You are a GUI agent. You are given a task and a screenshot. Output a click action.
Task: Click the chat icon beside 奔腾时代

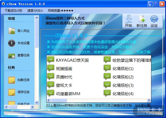point(51,76)
